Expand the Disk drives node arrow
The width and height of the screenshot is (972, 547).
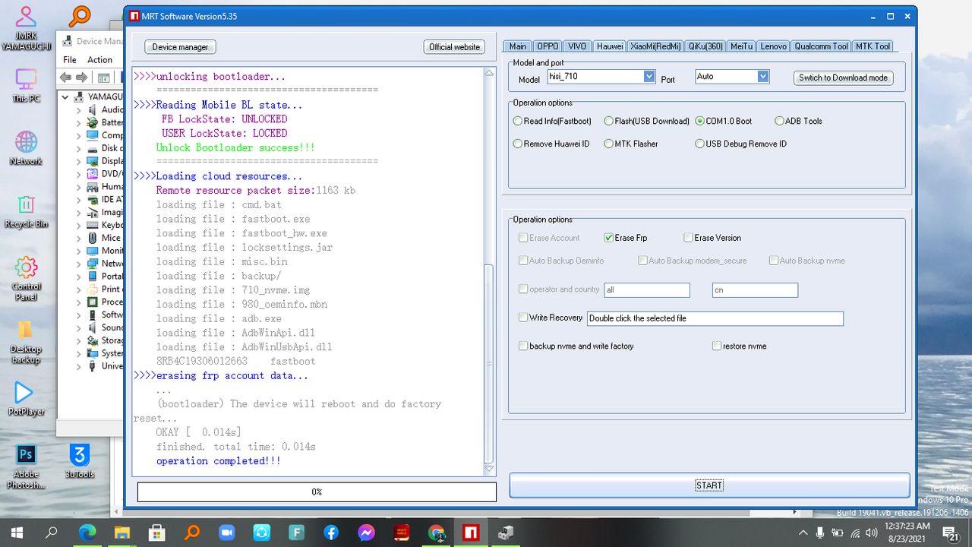(x=78, y=148)
